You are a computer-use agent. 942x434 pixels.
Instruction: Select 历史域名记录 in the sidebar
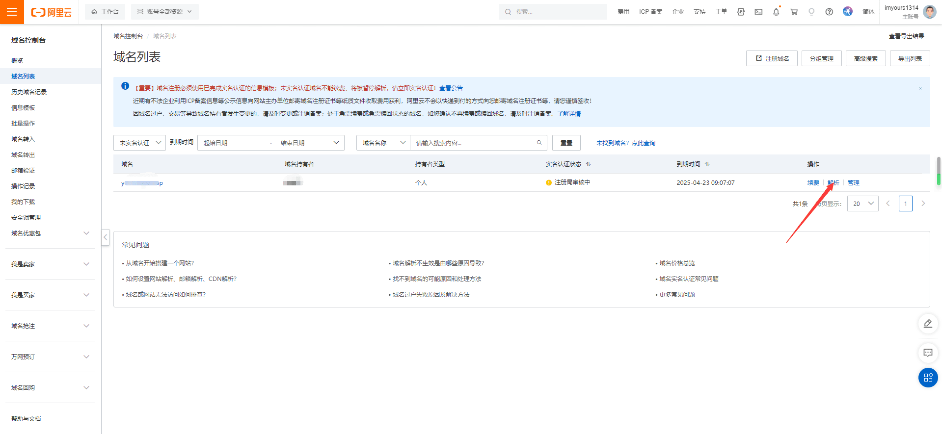click(29, 92)
